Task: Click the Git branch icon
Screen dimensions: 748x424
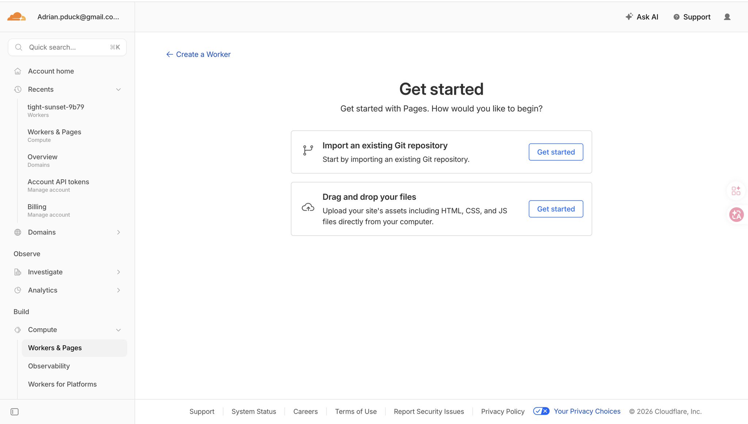Action: click(x=308, y=150)
